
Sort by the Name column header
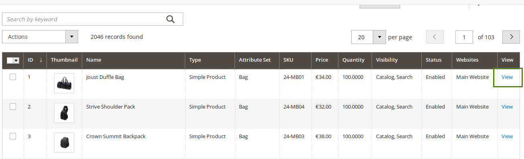pyautogui.click(x=134, y=60)
